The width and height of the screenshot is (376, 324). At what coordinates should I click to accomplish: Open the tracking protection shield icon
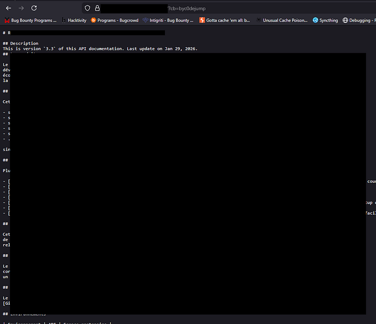(x=88, y=8)
